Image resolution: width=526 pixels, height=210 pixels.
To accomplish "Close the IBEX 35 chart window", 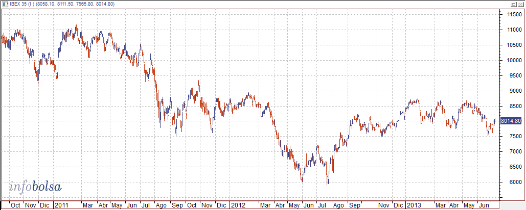I will coord(520,5).
